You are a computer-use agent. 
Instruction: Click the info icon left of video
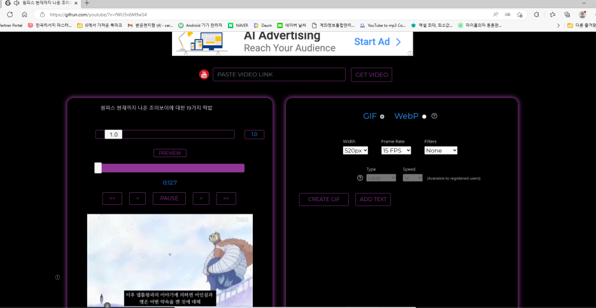58,277
